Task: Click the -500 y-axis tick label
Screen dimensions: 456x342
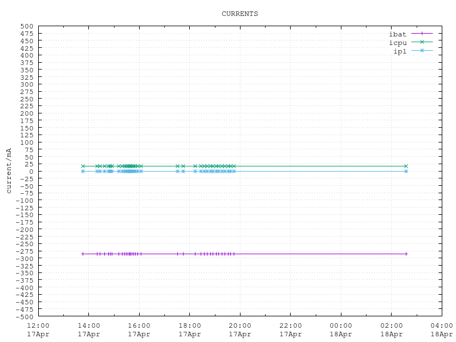Action: point(25,317)
